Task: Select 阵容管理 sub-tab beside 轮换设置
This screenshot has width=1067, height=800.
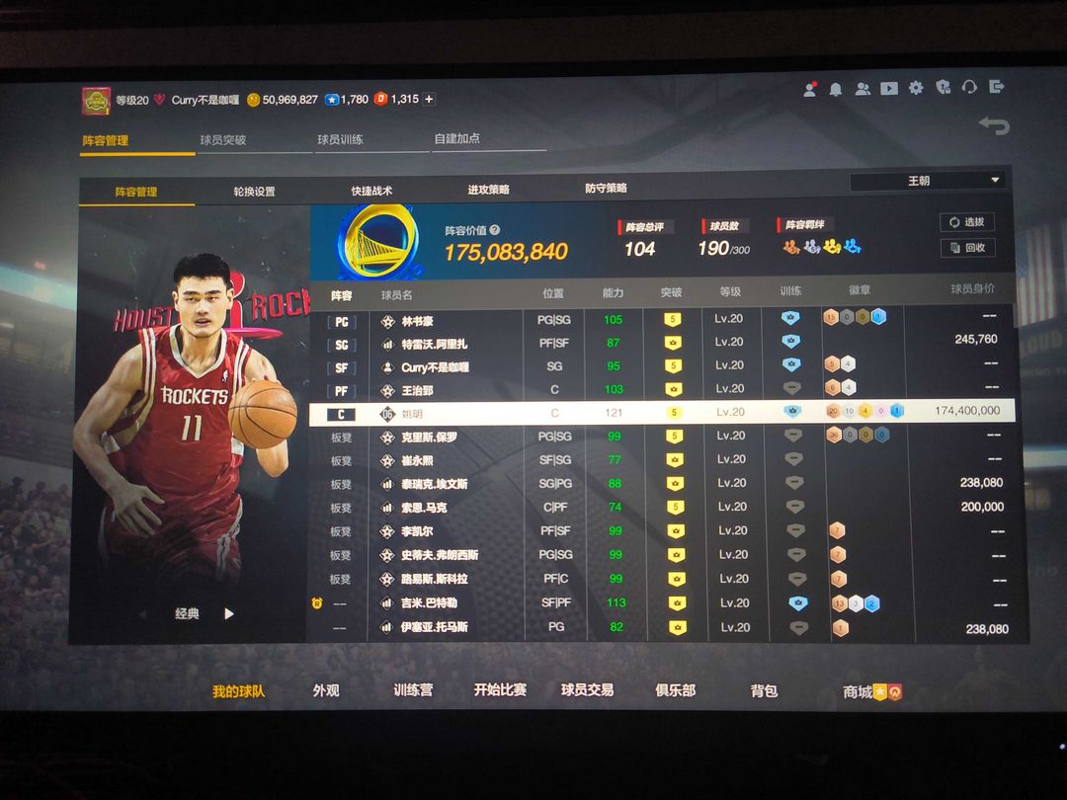Action: point(136,192)
